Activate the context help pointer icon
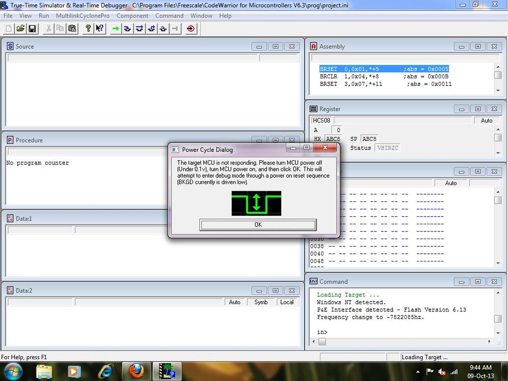 coord(100,28)
